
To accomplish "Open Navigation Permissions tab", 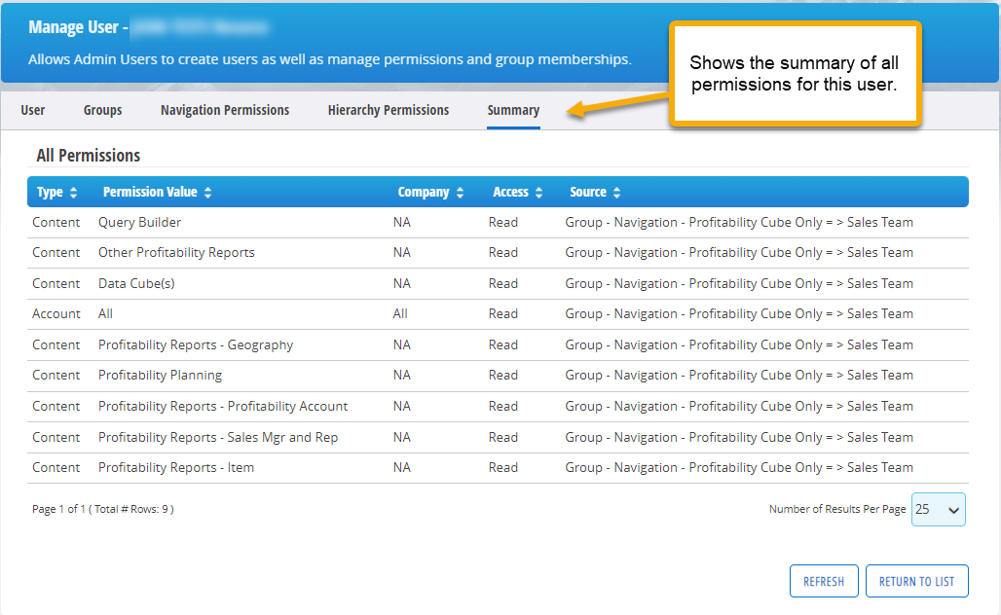I will click(x=225, y=110).
